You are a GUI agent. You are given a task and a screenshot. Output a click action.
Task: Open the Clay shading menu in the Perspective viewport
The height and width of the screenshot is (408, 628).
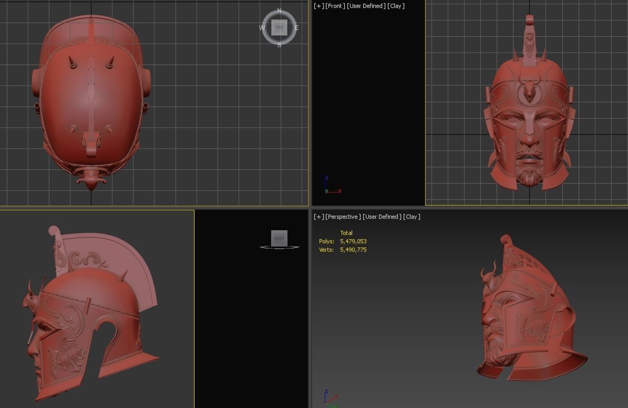(x=411, y=217)
